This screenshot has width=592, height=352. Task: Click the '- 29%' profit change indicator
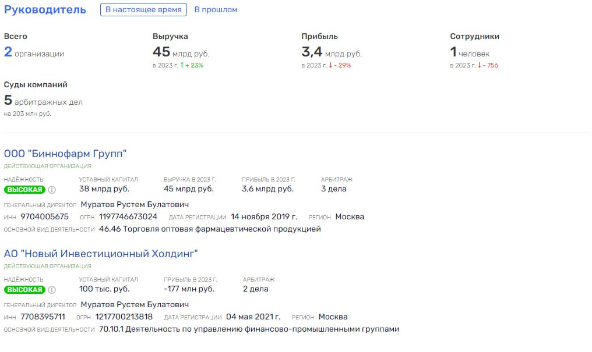click(340, 65)
